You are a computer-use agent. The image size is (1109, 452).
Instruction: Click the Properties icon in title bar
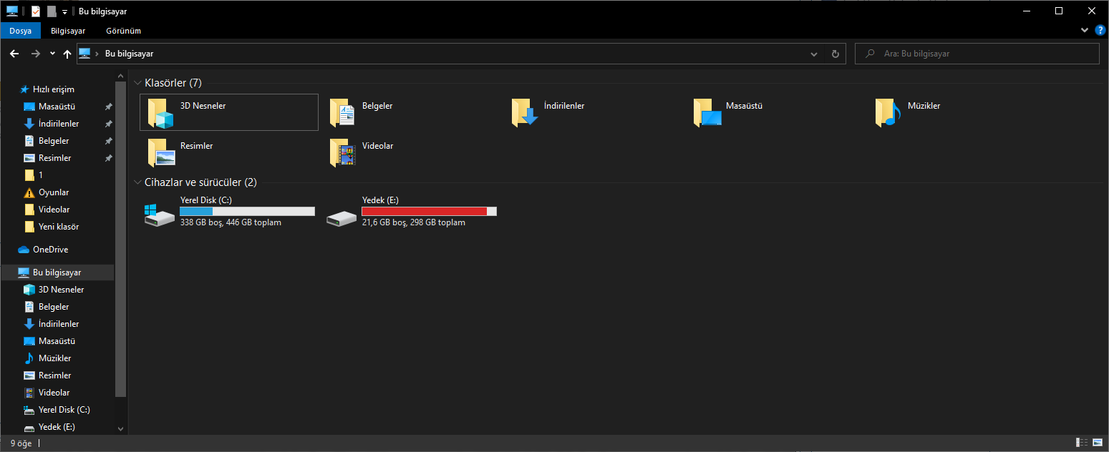pos(36,11)
